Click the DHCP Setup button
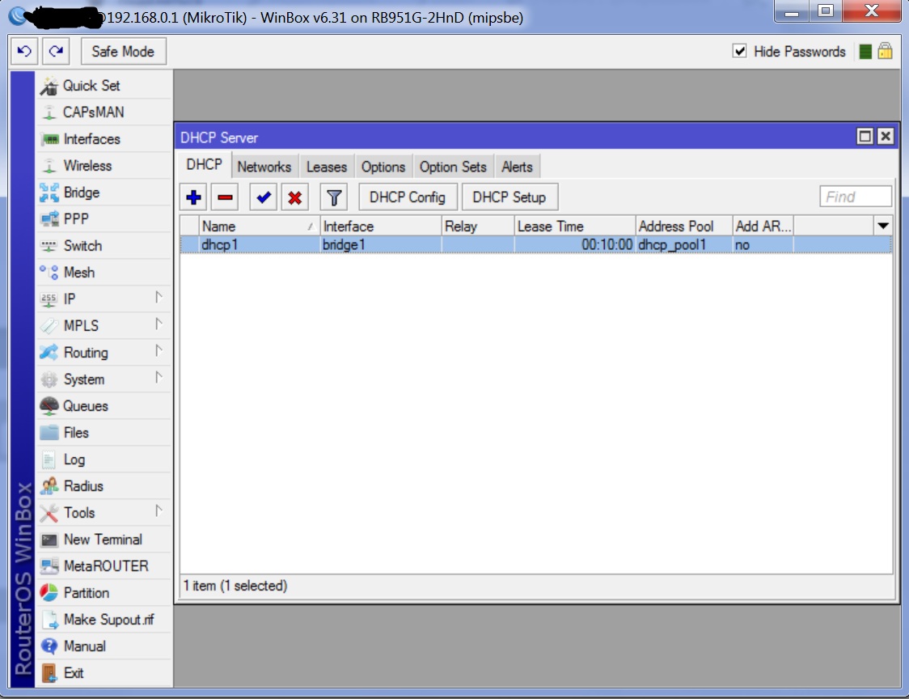This screenshot has height=699, width=909. click(x=509, y=198)
